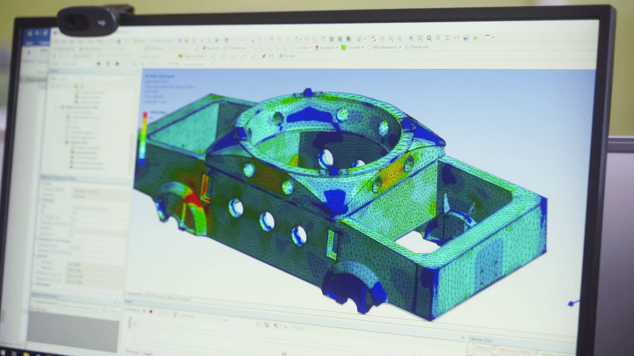Open the Location dropdown
The height and width of the screenshot is (356, 634).
(x=326, y=47)
